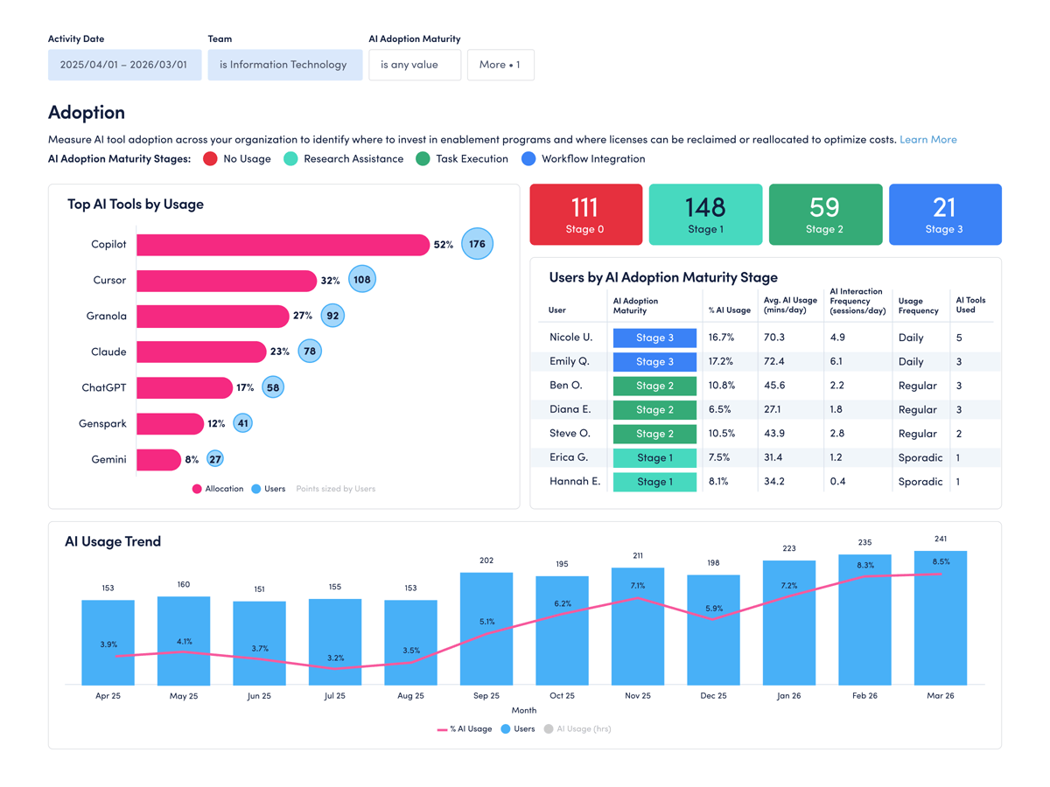Sort by AI Tools Used column header
The image size is (1050, 787).
(970, 305)
